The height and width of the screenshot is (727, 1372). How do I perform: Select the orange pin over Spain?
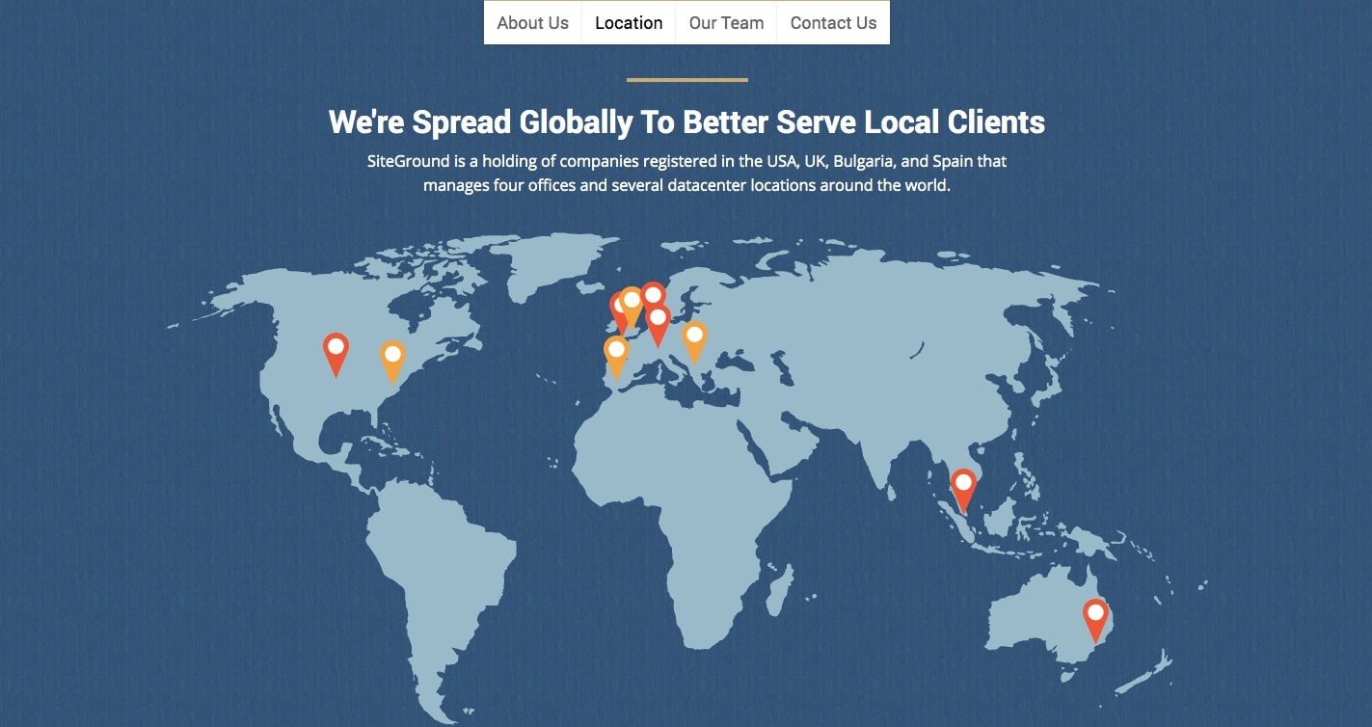tap(616, 357)
